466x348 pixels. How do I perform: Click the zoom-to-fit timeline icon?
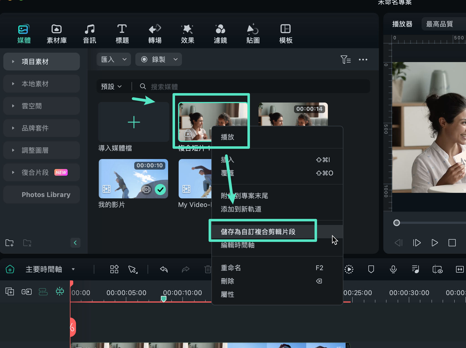point(460,269)
